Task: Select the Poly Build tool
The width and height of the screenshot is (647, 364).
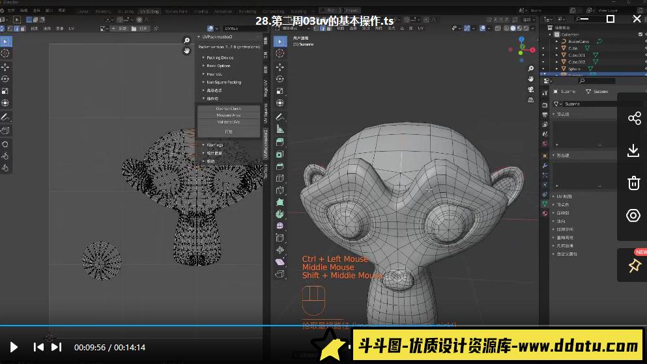Action: click(280, 202)
